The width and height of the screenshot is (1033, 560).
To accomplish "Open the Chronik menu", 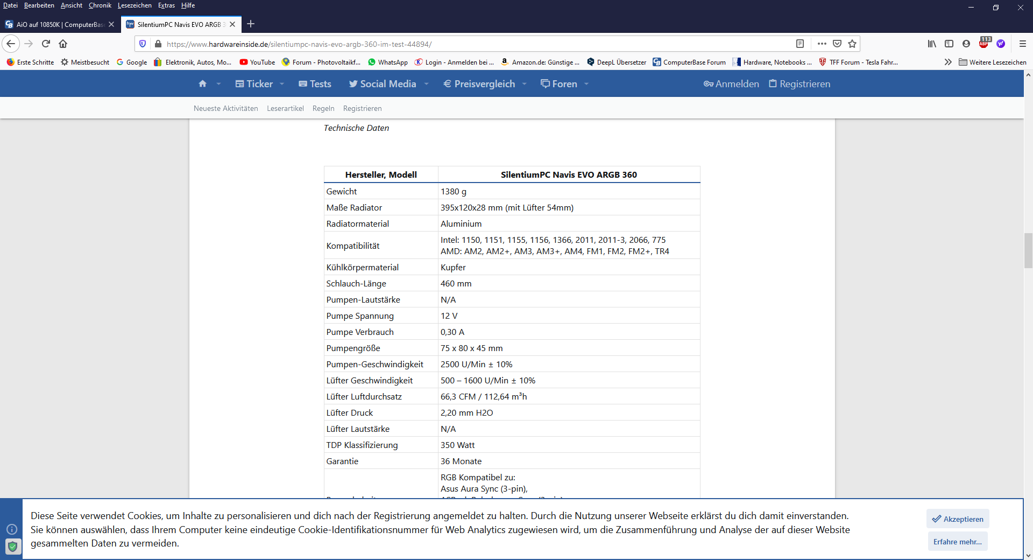I will point(100,5).
